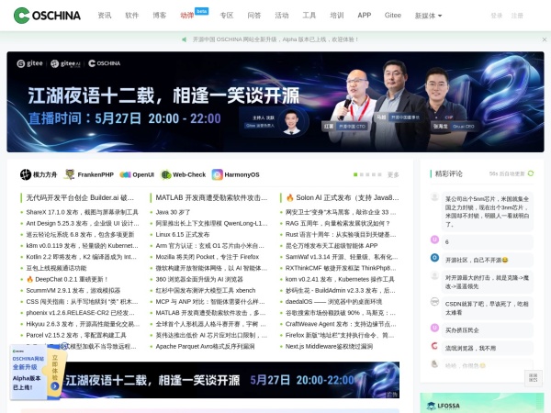Click the 登录 login link

pos(497,16)
